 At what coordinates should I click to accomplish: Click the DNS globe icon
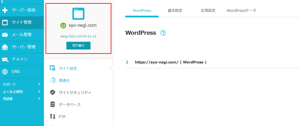pos(5,71)
